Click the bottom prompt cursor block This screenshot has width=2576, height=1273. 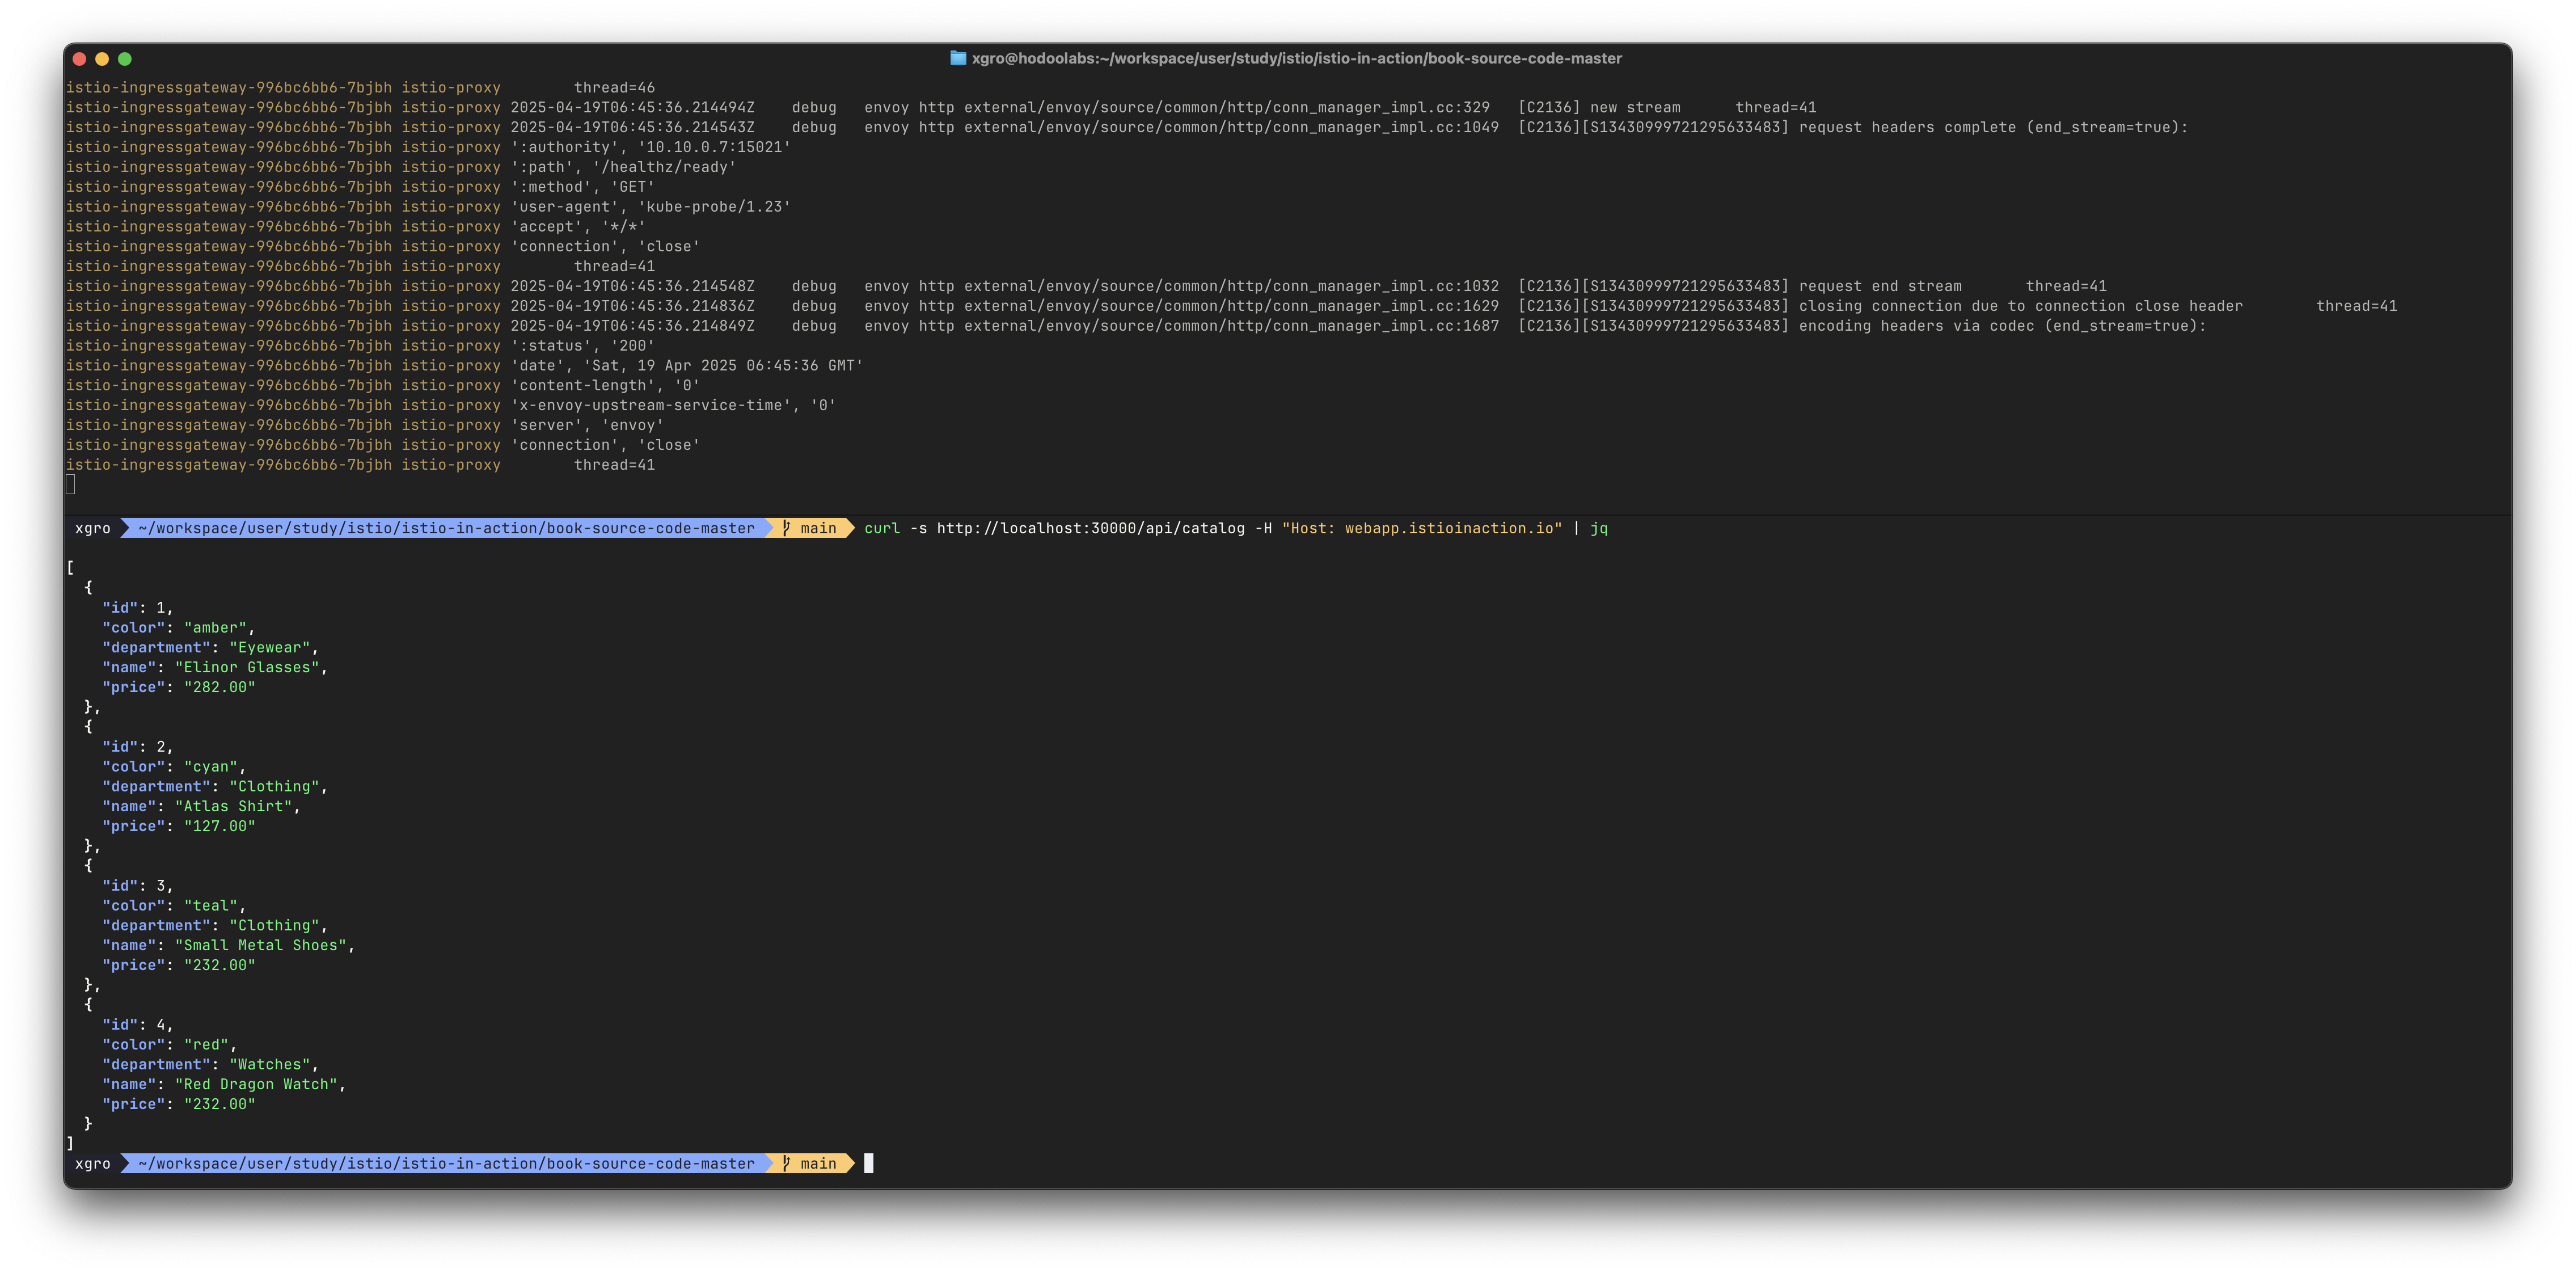tap(869, 1163)
